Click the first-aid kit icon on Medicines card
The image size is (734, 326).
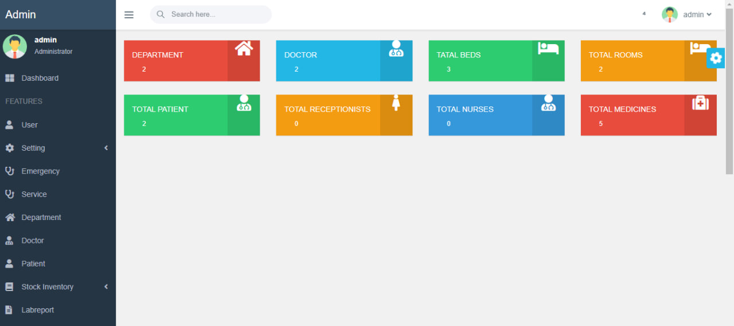coord(700,103)
